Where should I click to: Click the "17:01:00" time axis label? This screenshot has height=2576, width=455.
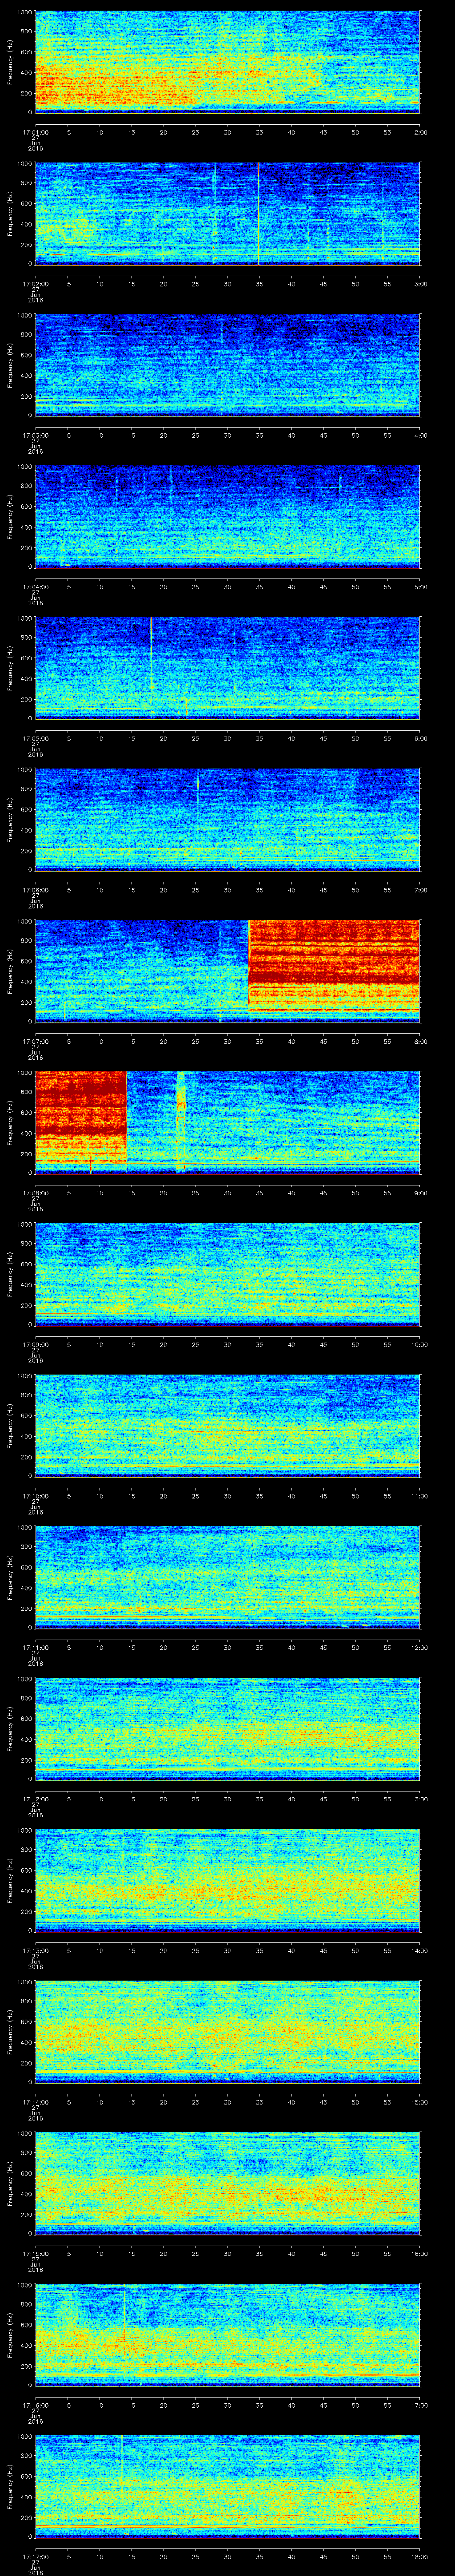point(35,131)
